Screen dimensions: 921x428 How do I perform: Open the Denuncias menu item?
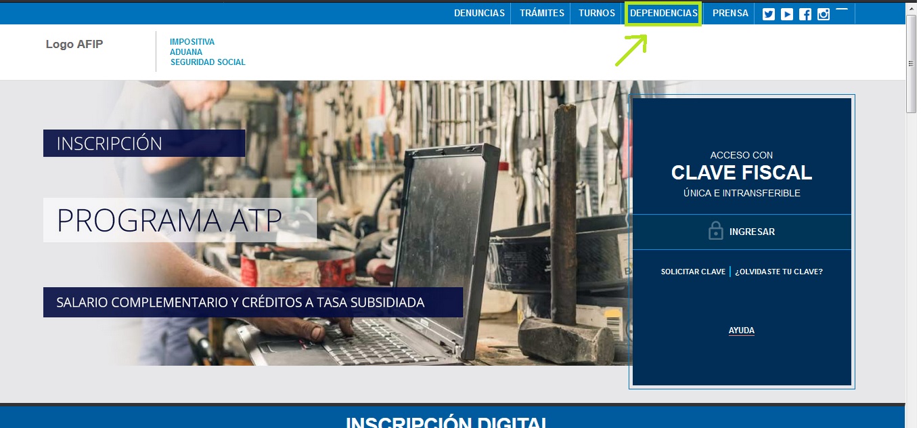click(x=479, y=14)
